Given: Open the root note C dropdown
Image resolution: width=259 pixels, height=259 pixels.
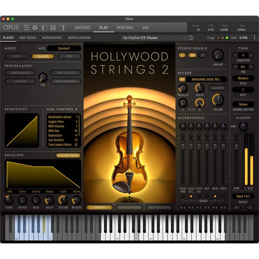Looking at the screenshot, I should tap(243, 90).
